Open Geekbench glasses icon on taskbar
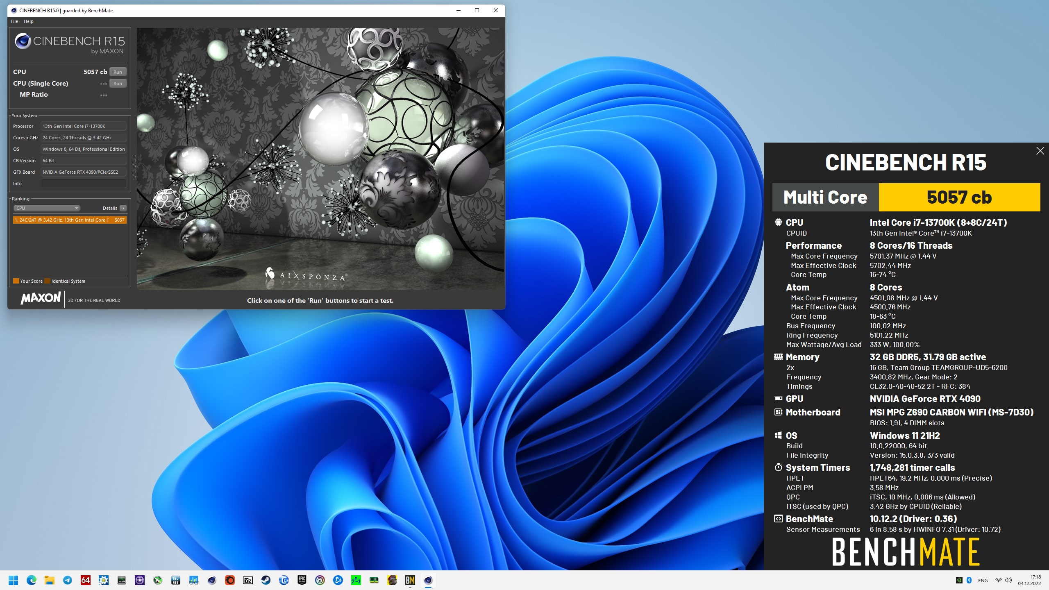The image size is (1049, 590). pos(194,580)
